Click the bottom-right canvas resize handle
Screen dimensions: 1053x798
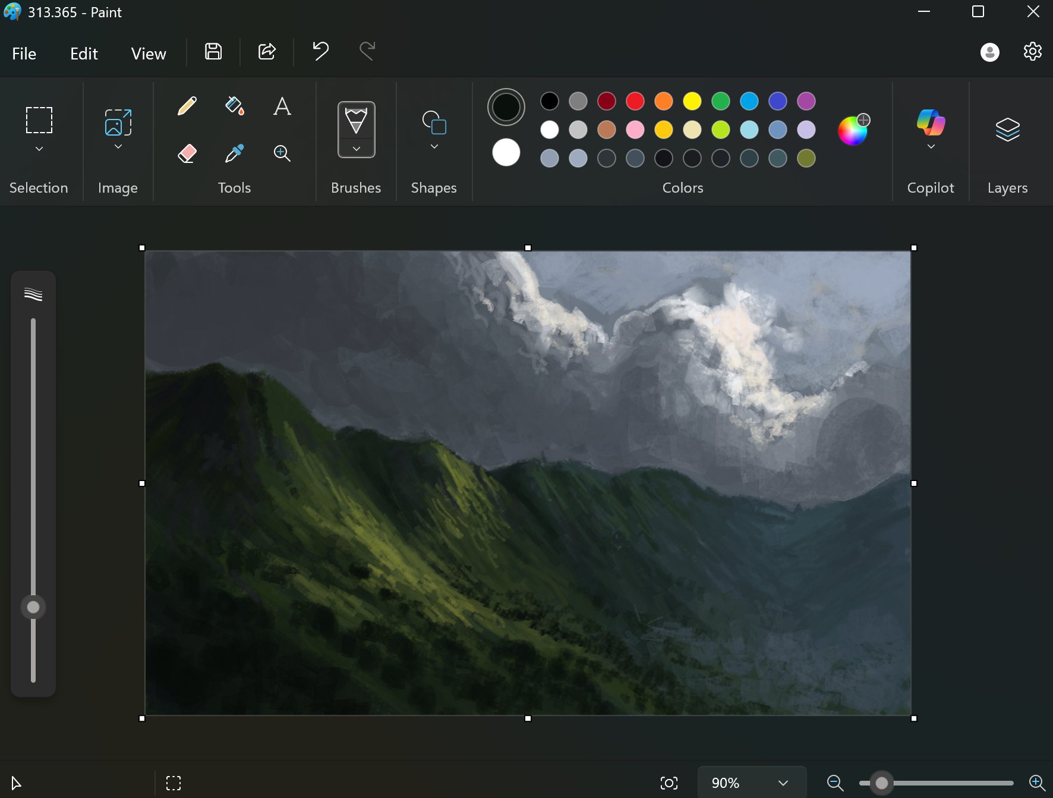(x=914, y=718)
